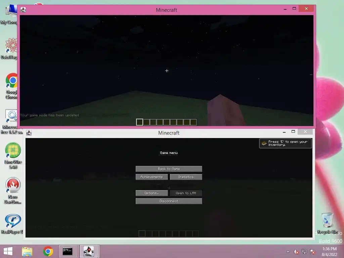Click the network tray icon
Screen dimensions: 344x258
304,252
